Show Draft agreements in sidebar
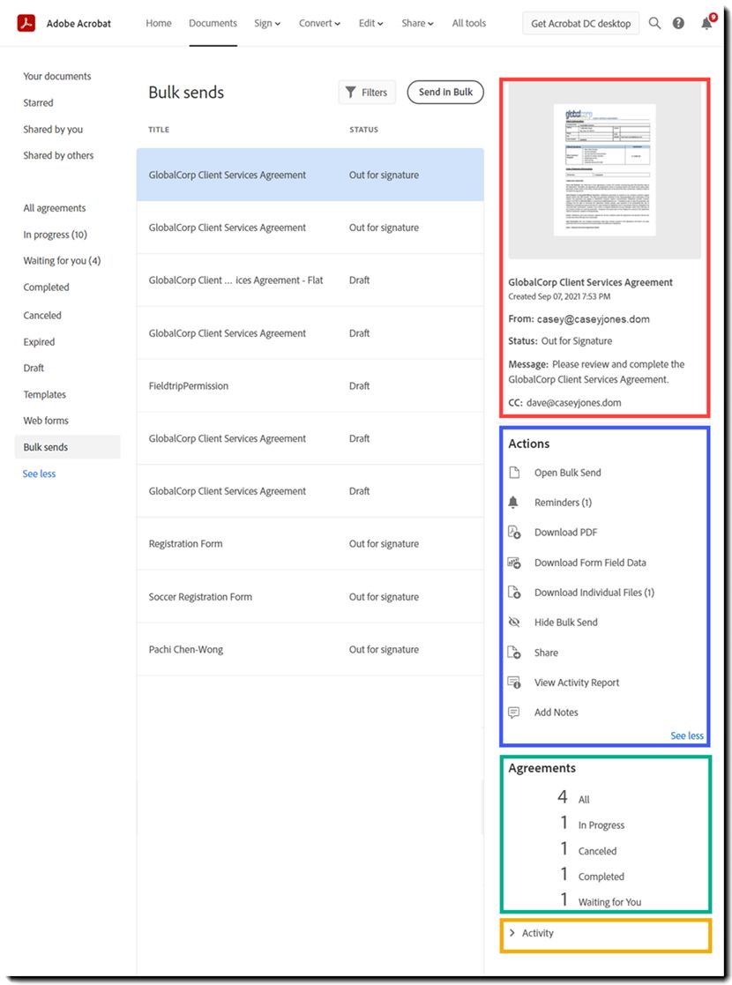This screenshot has width=732, height=985. click(x=34, y=368)
